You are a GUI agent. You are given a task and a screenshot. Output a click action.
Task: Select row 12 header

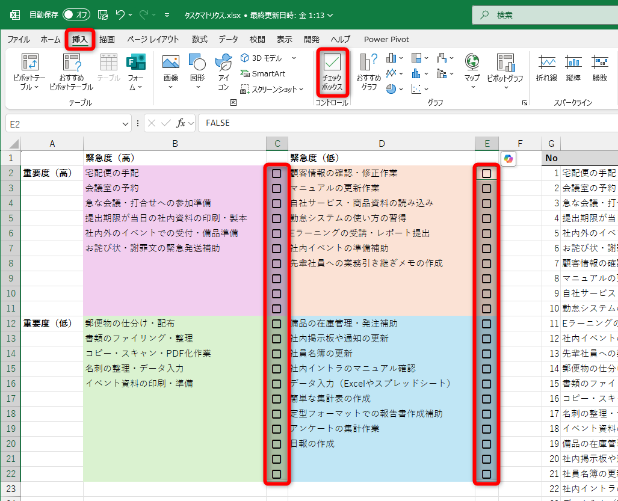click(x=11, y=324)
